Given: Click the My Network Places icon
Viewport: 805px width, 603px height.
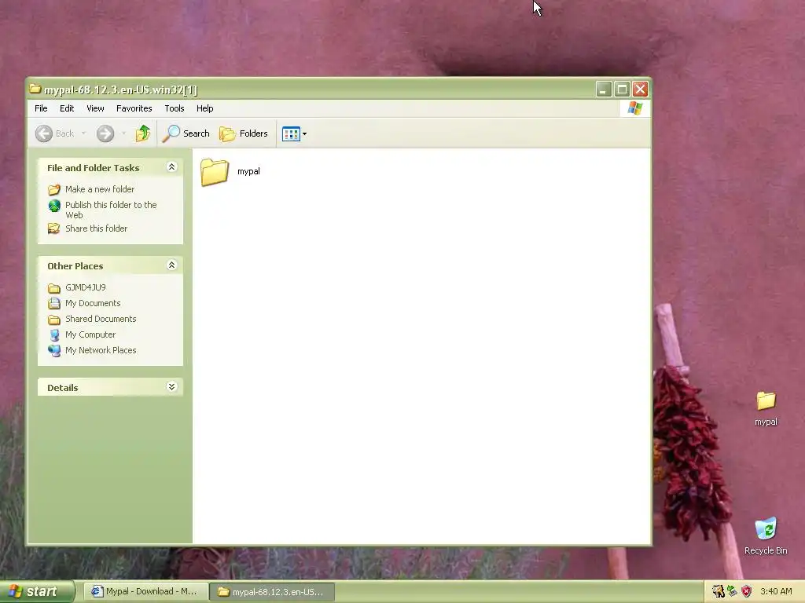Looking at the screenshot, I should pyautogui.click(x=54, y=351).
